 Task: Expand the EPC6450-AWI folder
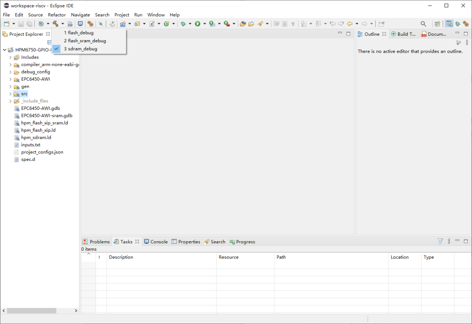[10, 79]
